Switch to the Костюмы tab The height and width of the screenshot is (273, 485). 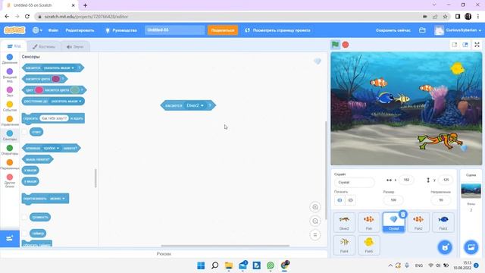coord(44,47)
